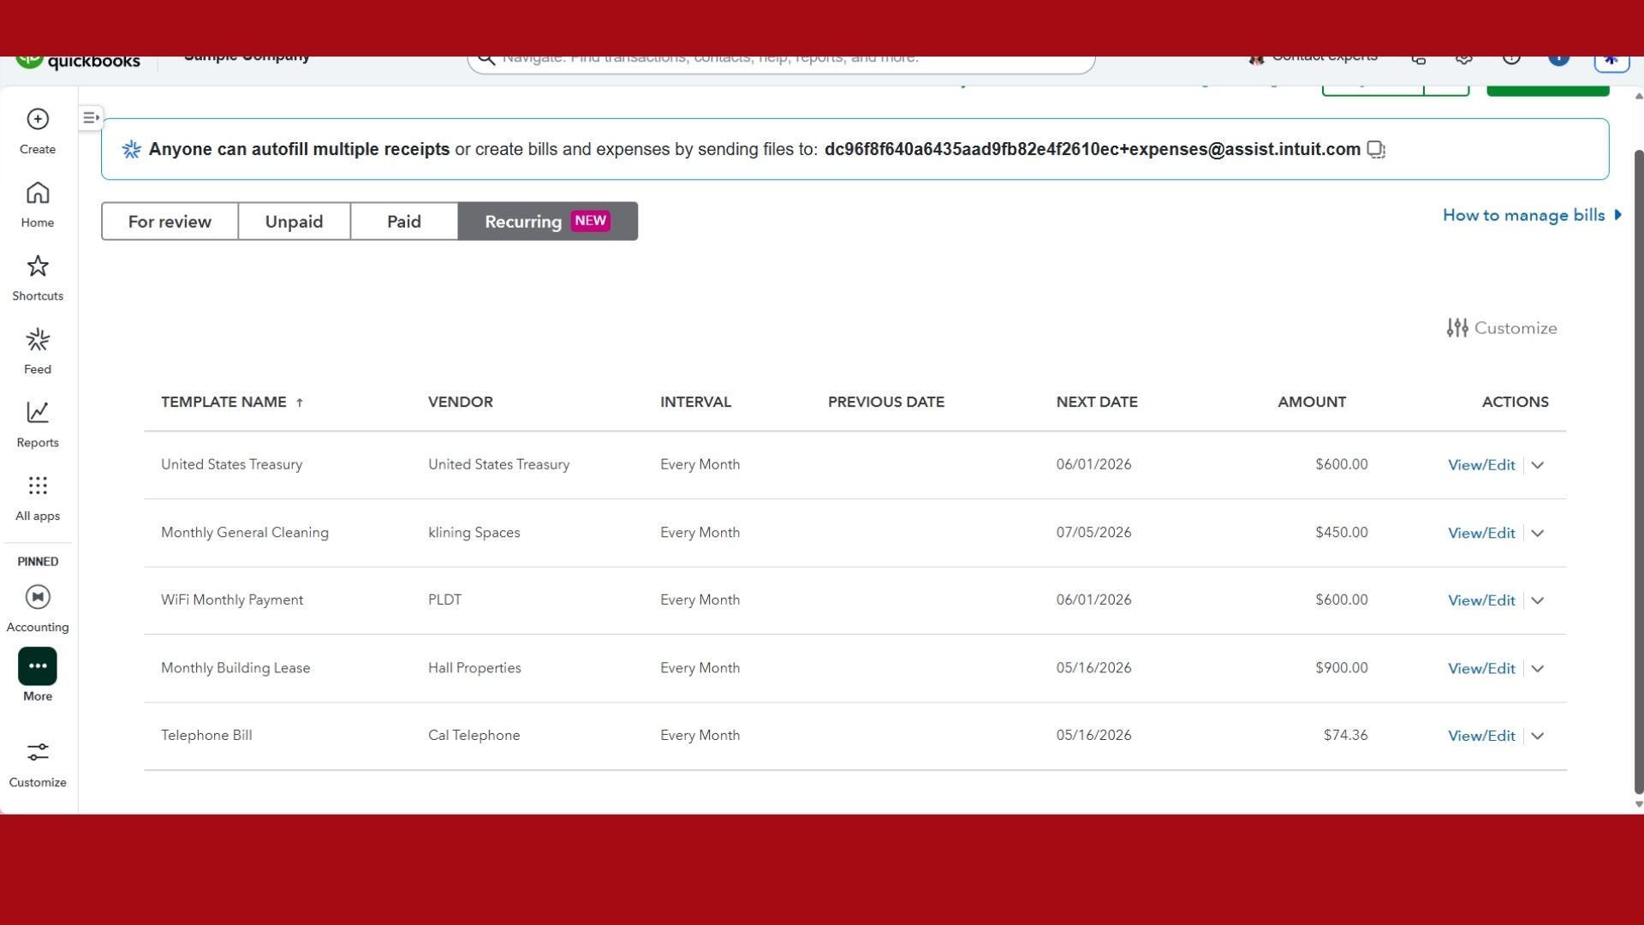Screen dimensions: 1644x925
Task: Switch to the Unpaid tab
Action: tap(294, 222)
